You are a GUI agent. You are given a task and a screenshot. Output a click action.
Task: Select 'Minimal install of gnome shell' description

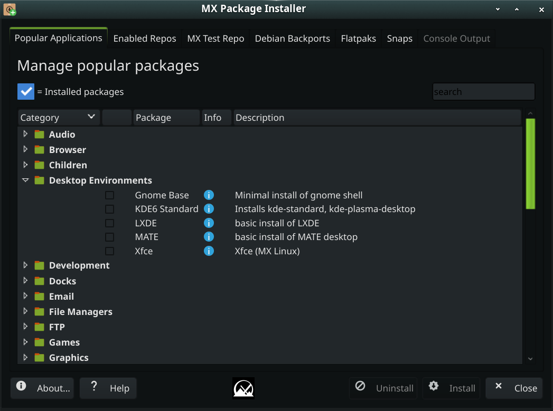299,195
